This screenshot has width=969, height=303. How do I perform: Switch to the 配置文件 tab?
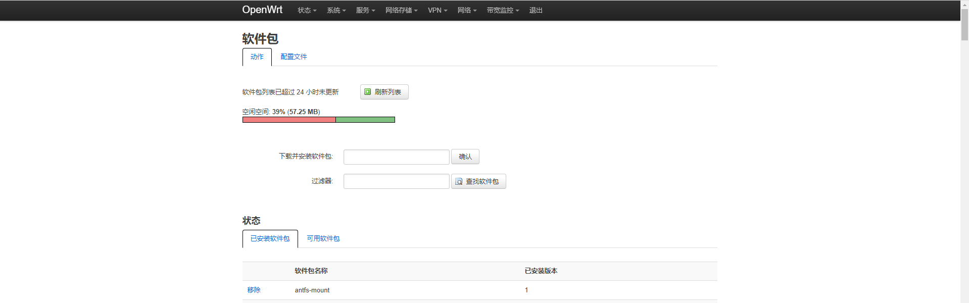pyautogui.click(x=294, y=57)
